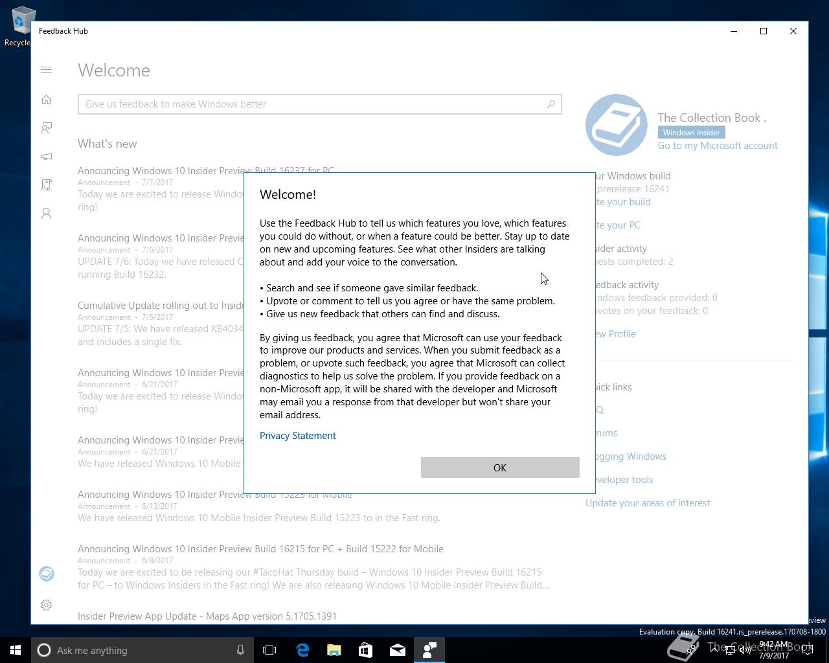Maximize the Feedback Hub window

pyautogui.click(x=764, y=31)
